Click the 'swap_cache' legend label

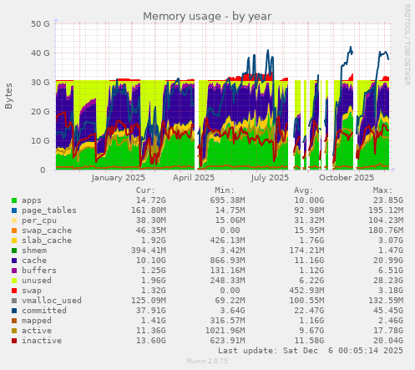47,231
